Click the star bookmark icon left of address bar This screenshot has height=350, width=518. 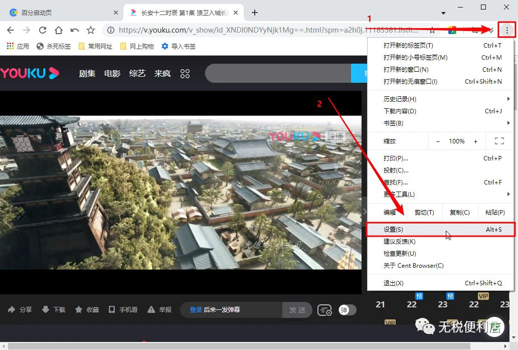click(x=91, y=31)
